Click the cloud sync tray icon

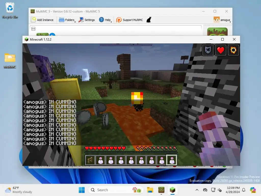(205, 190)
